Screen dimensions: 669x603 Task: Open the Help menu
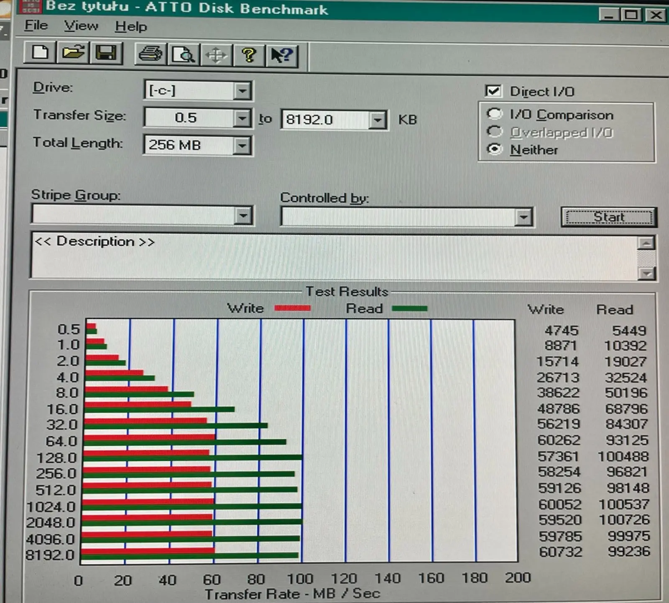point(131,27)
